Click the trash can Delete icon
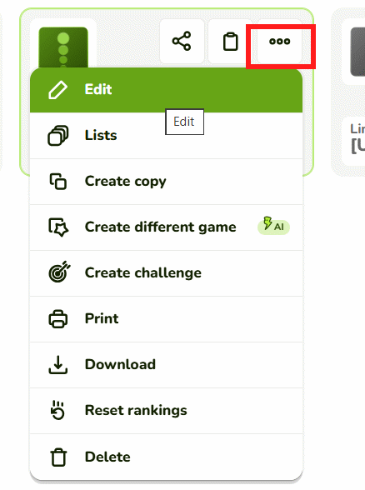365x490 pixels. tap(58, 457)
